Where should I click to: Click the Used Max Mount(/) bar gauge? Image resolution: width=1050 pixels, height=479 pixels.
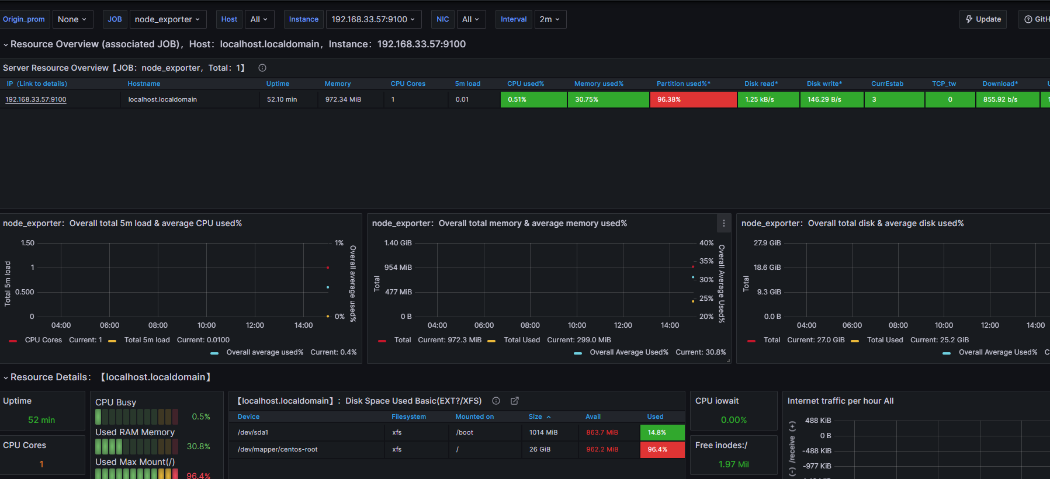point(137,474)
